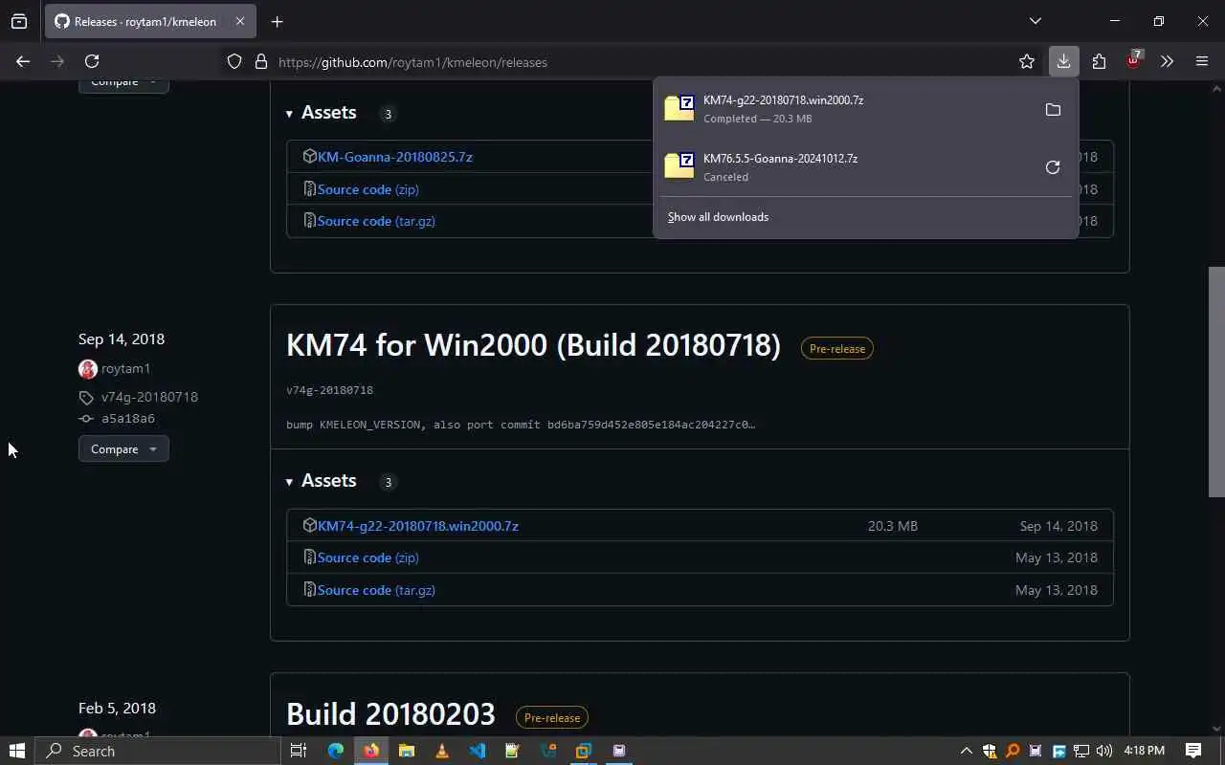
Task: Click the site security padlock icon
Action: pos(260,62)
